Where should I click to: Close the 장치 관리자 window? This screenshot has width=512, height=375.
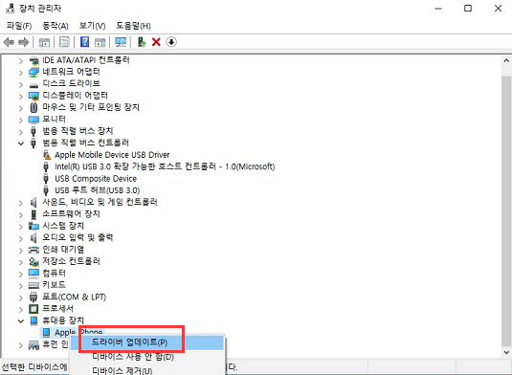point(498,9)
